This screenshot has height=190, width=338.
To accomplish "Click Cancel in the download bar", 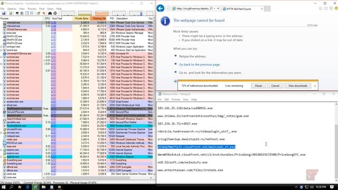I will click(x=275, y=85).
